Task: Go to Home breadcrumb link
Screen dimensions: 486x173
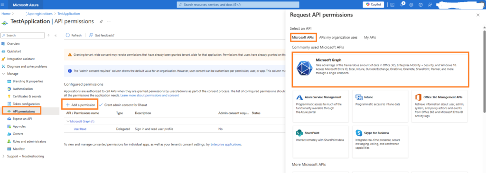Action: (6, 14)
